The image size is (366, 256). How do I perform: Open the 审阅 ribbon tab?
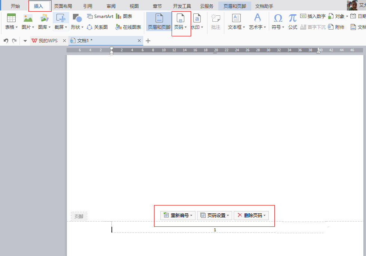pyautogui.click(x=111, y=6)
